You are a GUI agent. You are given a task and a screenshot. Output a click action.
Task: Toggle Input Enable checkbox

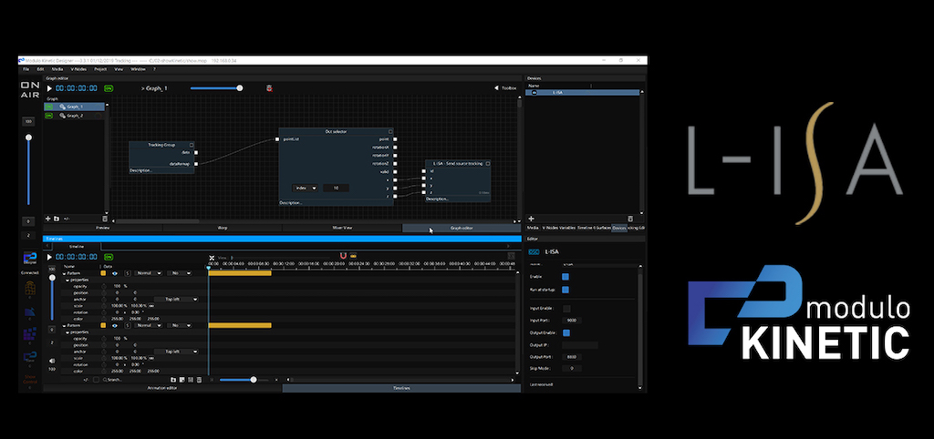tap(566, 308)
